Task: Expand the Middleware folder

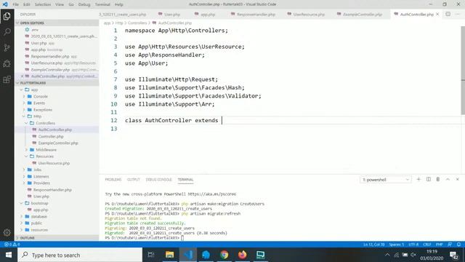Action: tap(46, 150)
